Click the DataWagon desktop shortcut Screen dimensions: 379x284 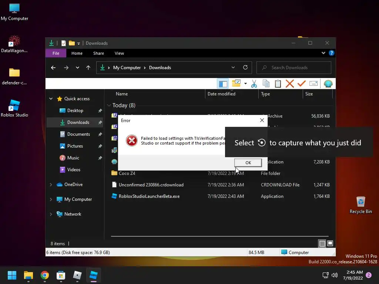pyautogui.click(x=14, y=44)
